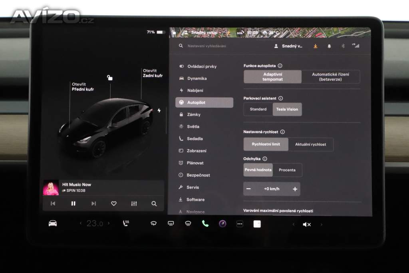Tap the Snadný vstup profile in status bar
This screenshot has width=409, height=273.
pos(201,33)
